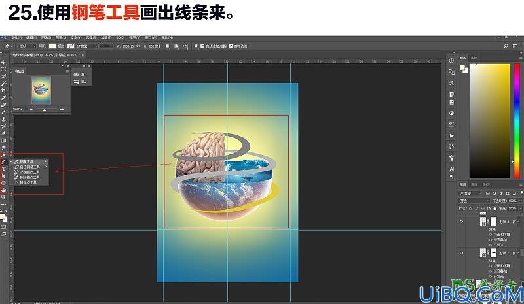524x304 pixels.
Task: Select the Gradient tool
Action: [4, 141]
